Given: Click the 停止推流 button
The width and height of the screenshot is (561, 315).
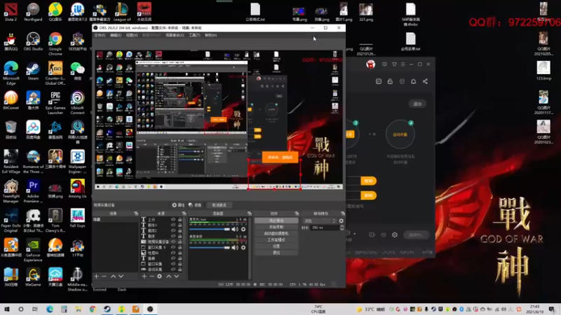Looking at the screenshot, I should [x=276, y=220].
